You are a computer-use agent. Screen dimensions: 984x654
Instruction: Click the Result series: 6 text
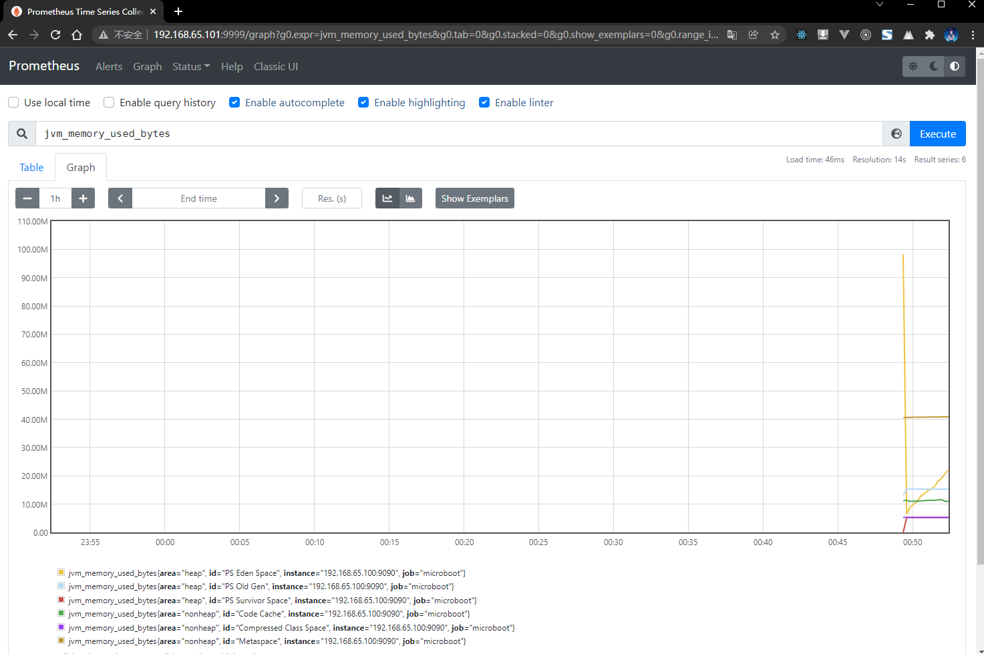click(940, 160)
